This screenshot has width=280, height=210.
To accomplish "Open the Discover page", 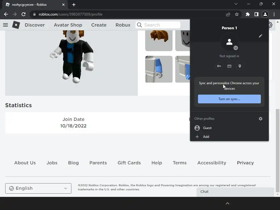I will 35,25.
